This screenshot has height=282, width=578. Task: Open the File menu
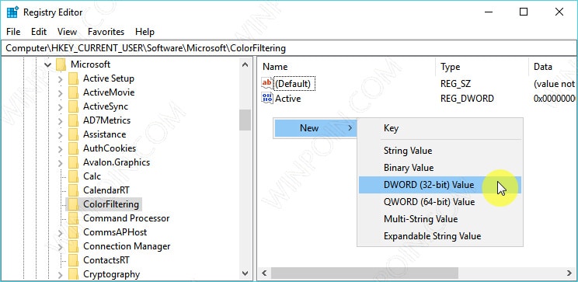click(x=13, y=32)
